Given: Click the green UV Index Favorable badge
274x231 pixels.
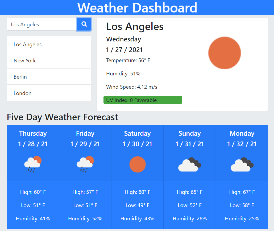Looking at the screenshot, I should click(143, 100).
